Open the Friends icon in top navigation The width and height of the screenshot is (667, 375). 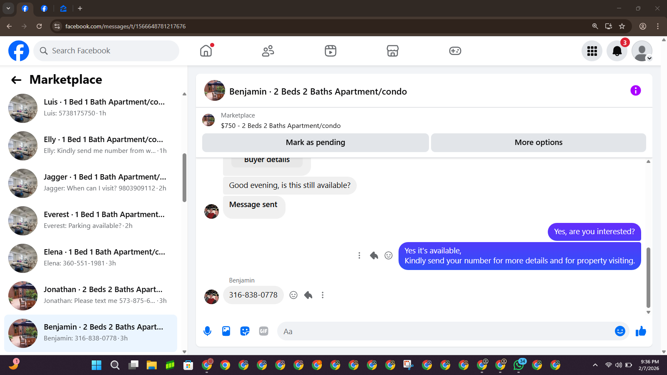(268, 51)
